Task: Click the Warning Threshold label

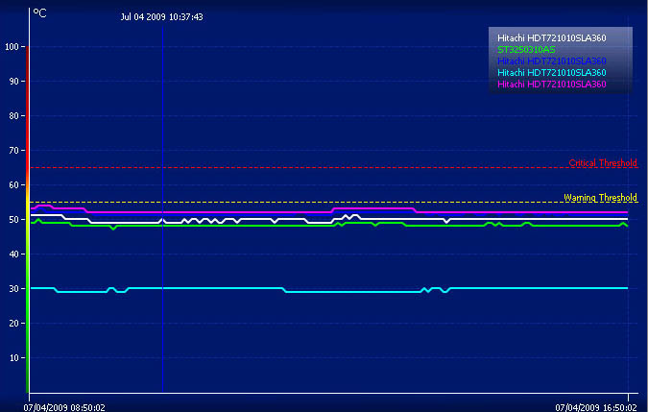Action: [x=600, y=198]
